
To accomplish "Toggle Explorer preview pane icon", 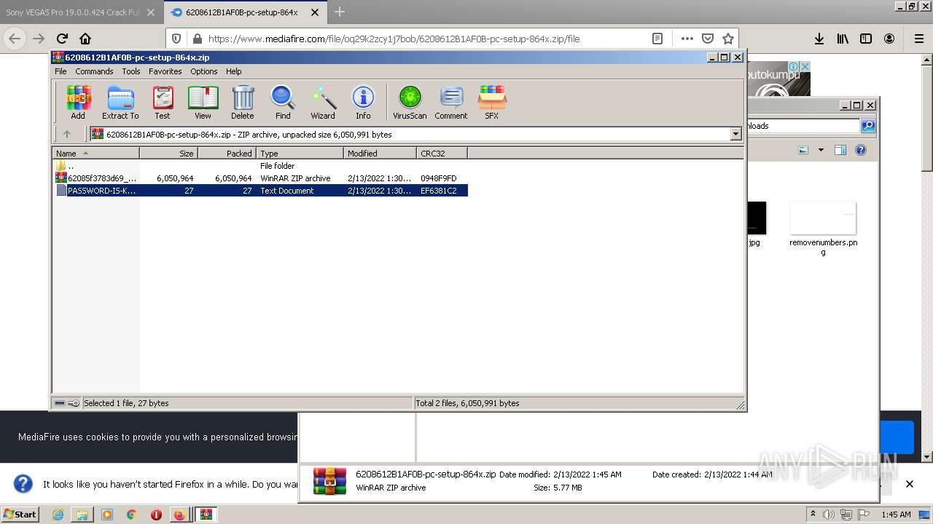I will coord(840,150).
